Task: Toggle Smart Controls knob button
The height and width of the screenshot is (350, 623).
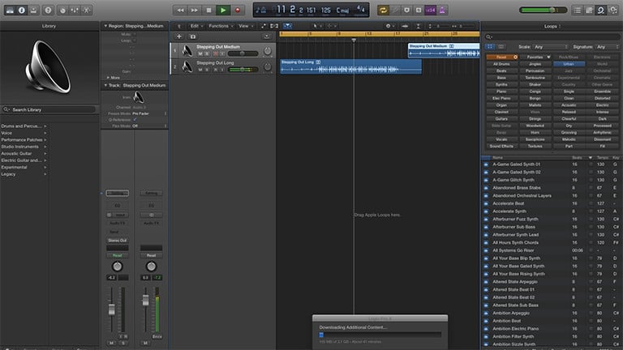Action: click(x=62, y=11)
